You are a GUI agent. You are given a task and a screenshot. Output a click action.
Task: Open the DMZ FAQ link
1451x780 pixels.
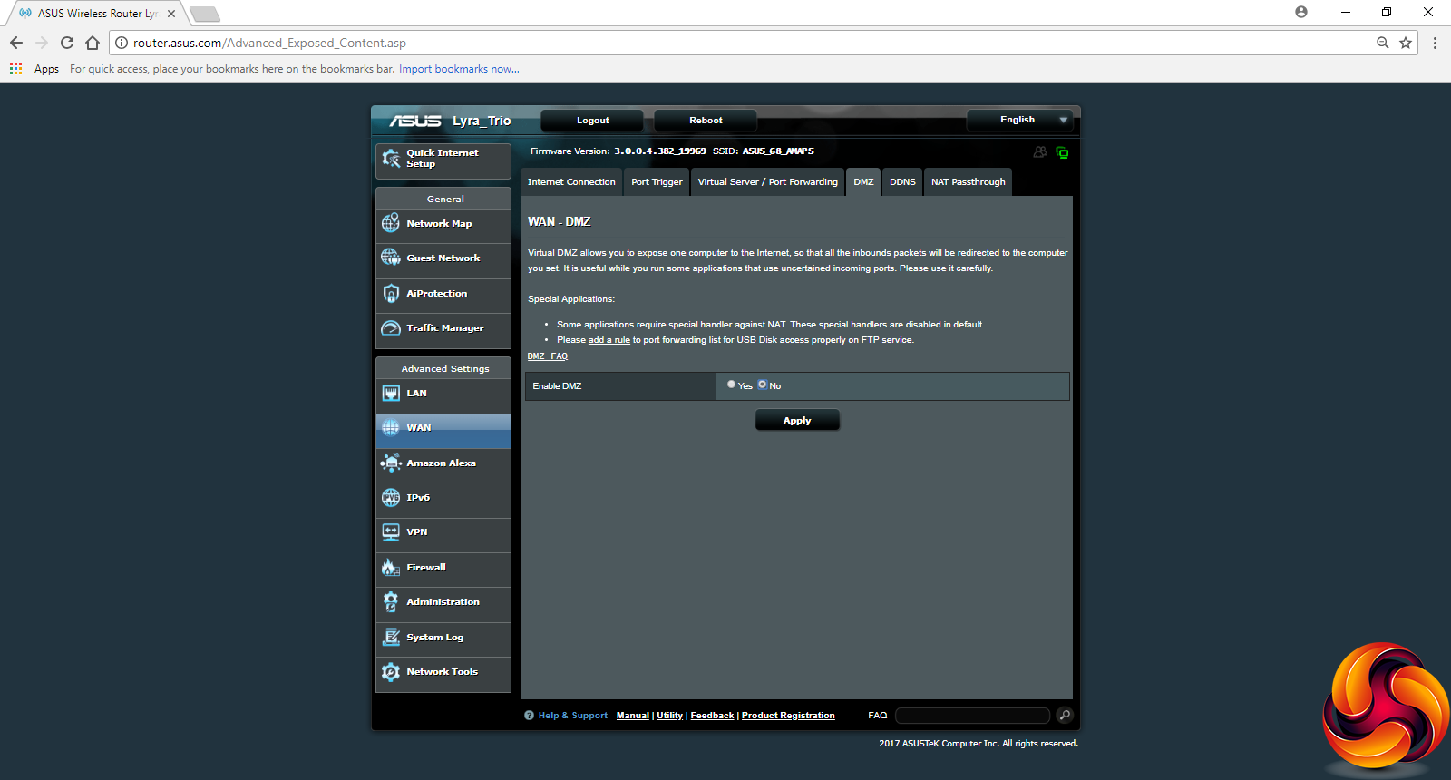coord(548,356)
